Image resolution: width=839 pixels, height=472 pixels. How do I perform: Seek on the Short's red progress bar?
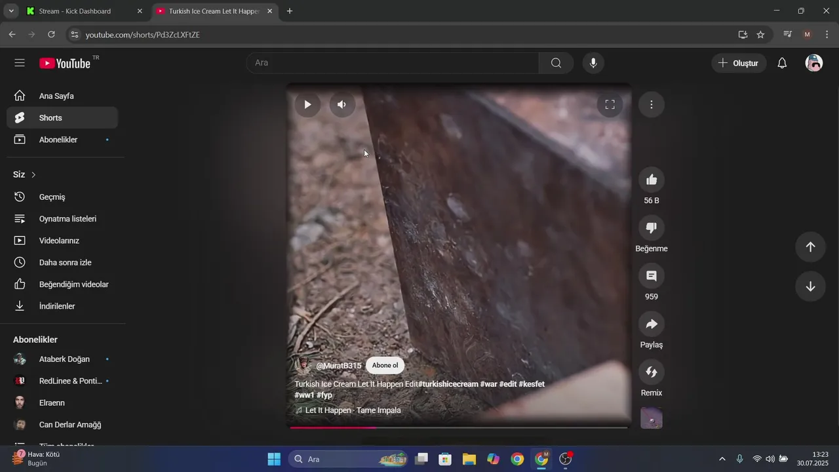pyautogui.click(x=459, y=427)
